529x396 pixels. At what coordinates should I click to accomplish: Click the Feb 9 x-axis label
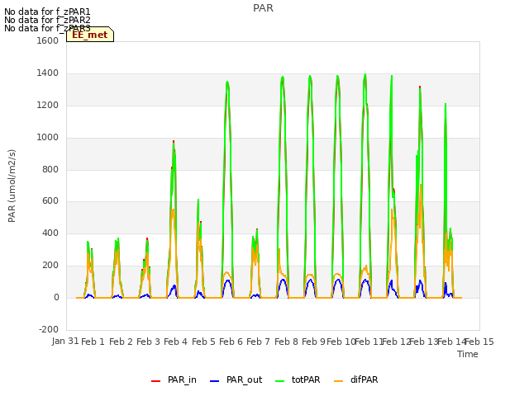(x=314, y=342)
